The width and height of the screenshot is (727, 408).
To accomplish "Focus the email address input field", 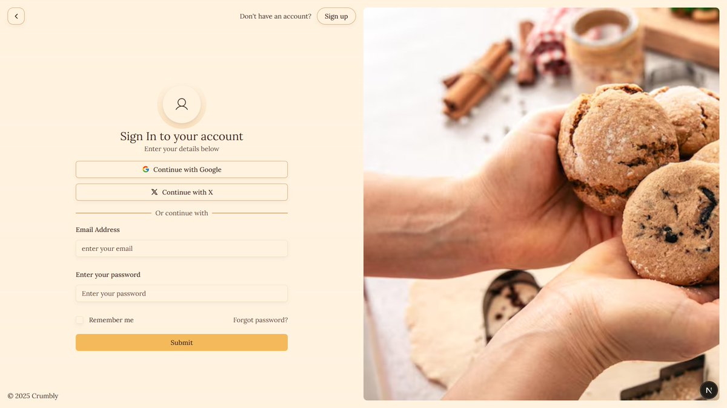I will (x=182, y=248).
